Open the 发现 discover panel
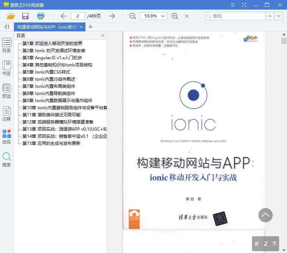 pyautogui.click(x=6, y=136)
